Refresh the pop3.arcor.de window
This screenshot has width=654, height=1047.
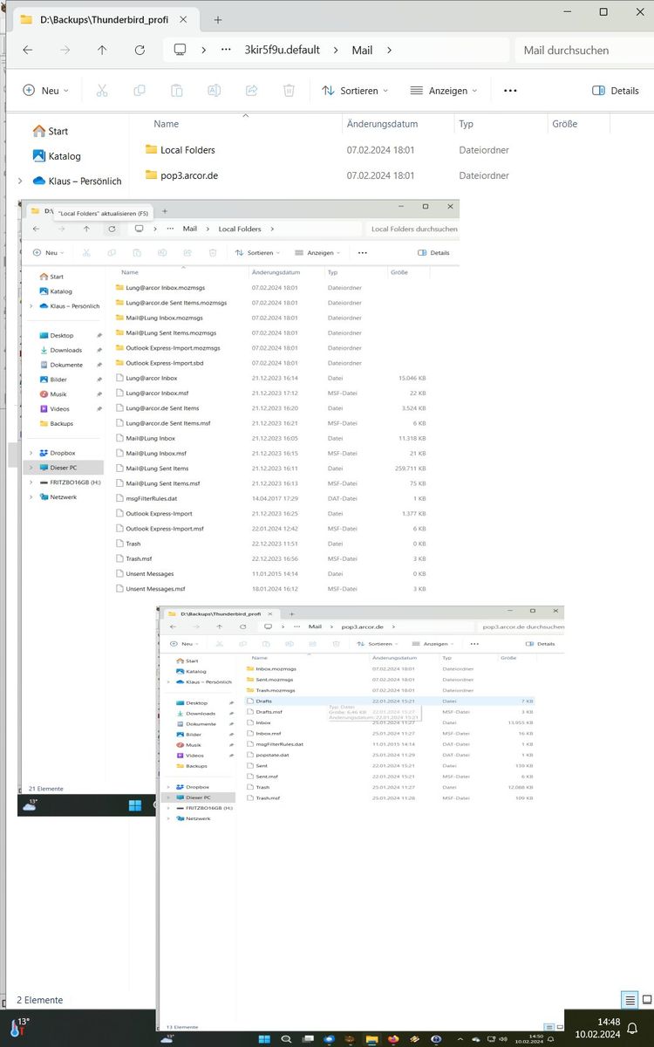(x=244, y=626)
